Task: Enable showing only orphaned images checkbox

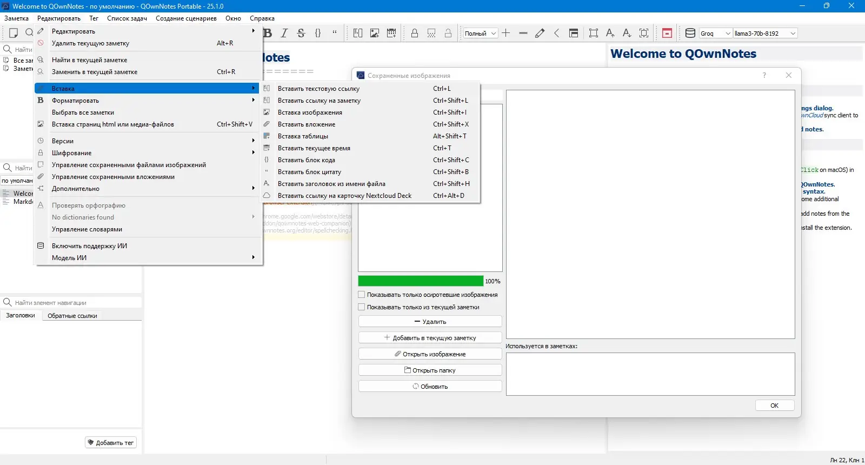Action: [x=362, y=295]
